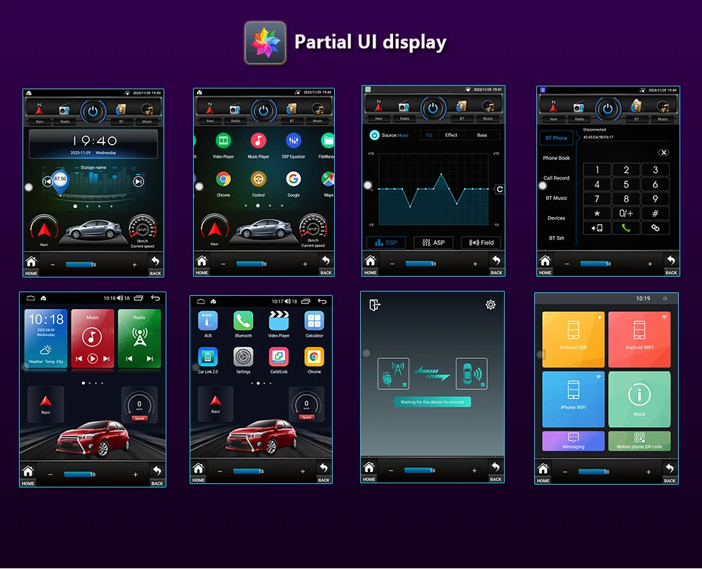Open BT Music in the BT menu

(556, 198)
